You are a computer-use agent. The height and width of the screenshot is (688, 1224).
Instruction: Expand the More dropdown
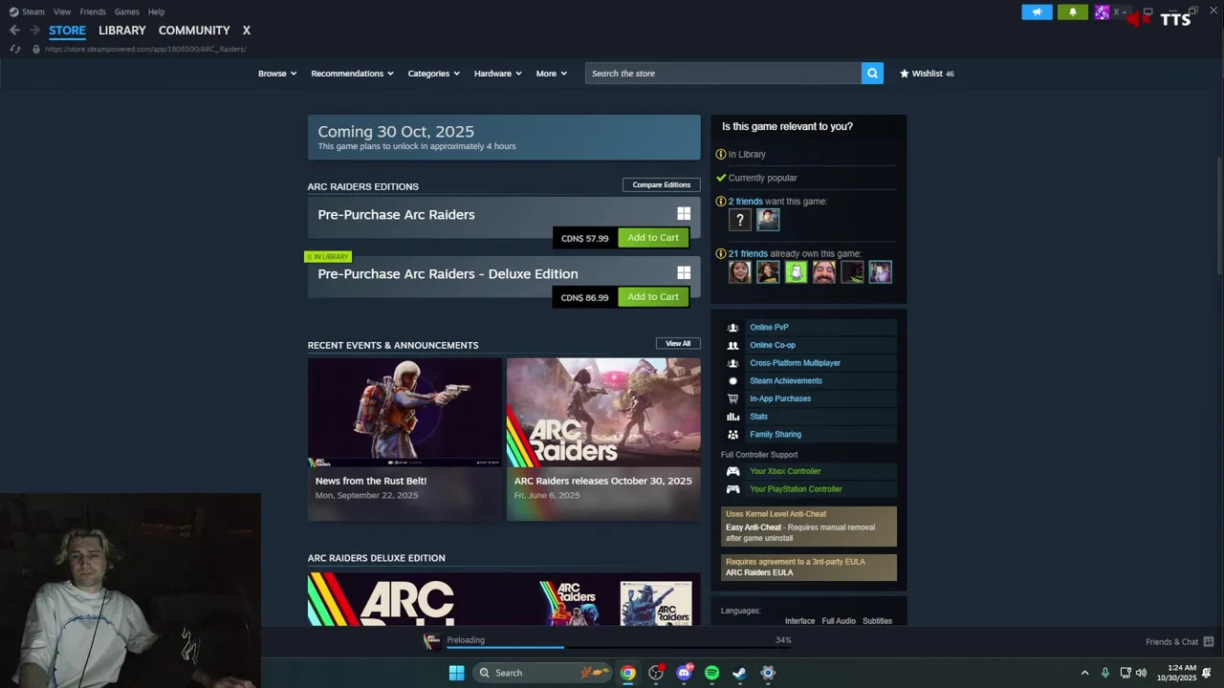[x=552, y=74]
